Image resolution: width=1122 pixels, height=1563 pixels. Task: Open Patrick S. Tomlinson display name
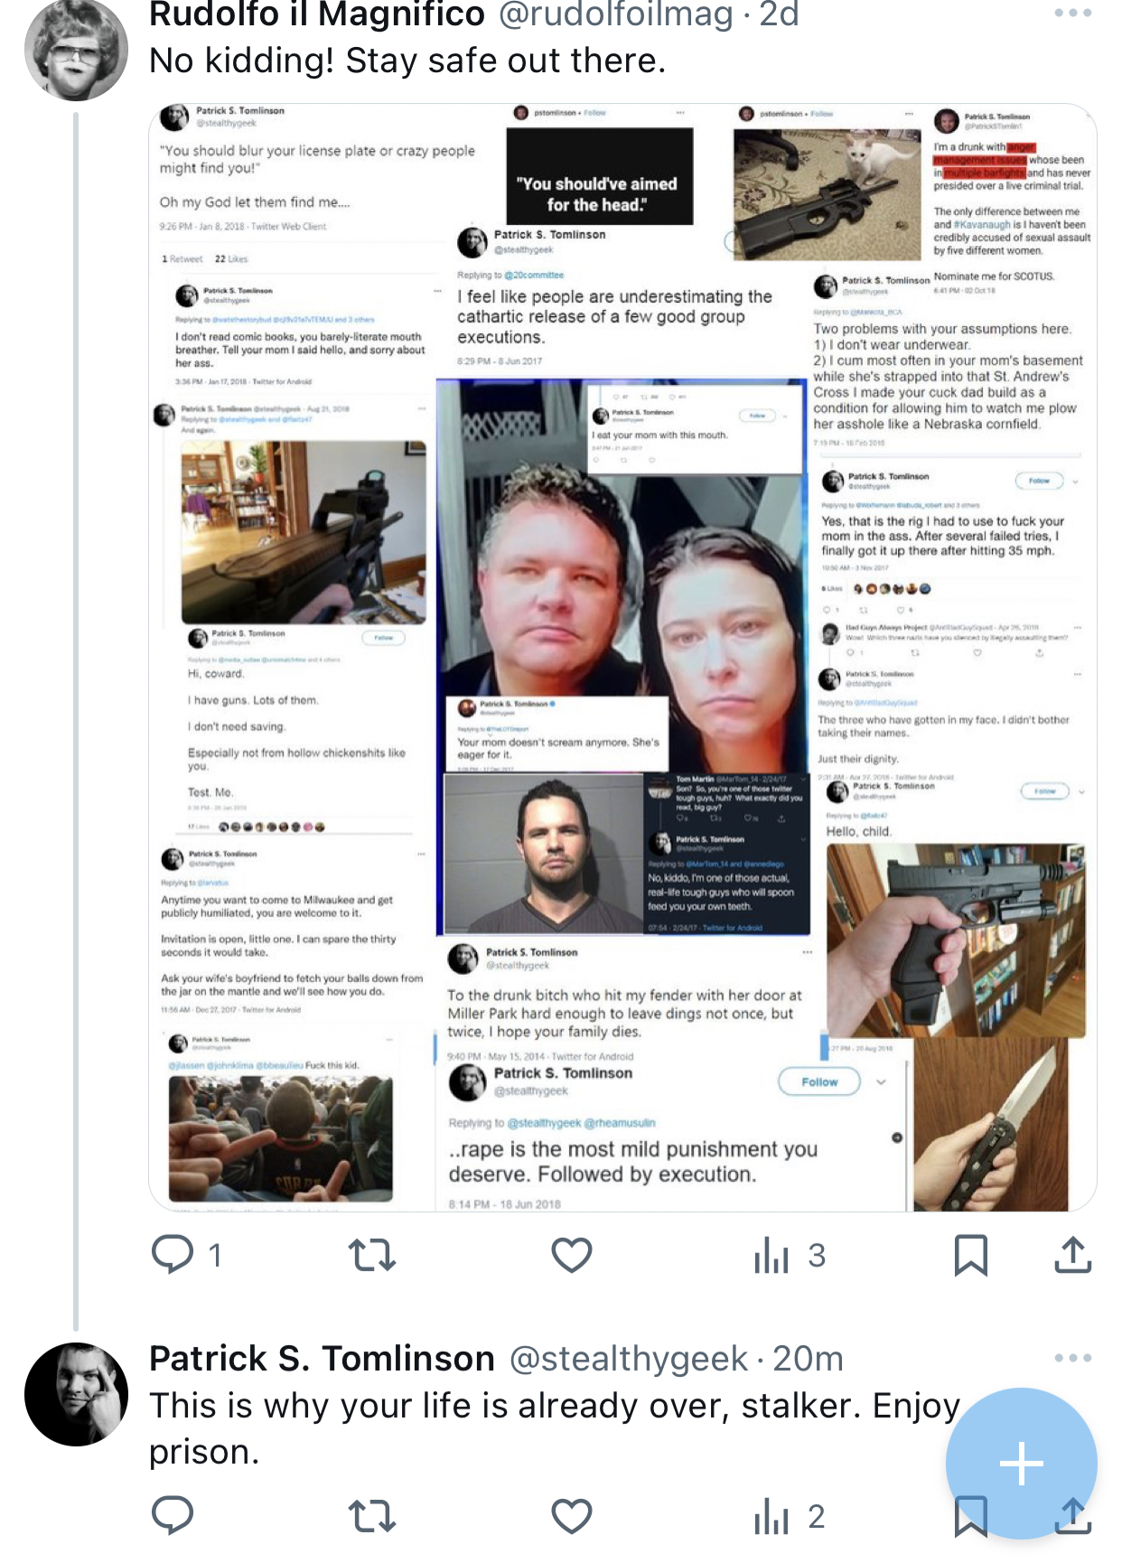[x=322, y=1358]
